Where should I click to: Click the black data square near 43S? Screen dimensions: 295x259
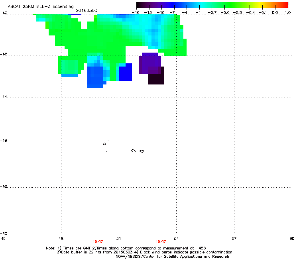point(156,76)
